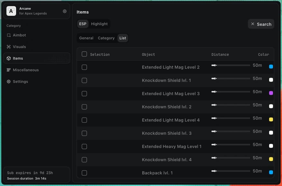Adjust Extended Light Mag Level 4 distance slider
Viewport: 282px width, 186px height.
[231, 118]
